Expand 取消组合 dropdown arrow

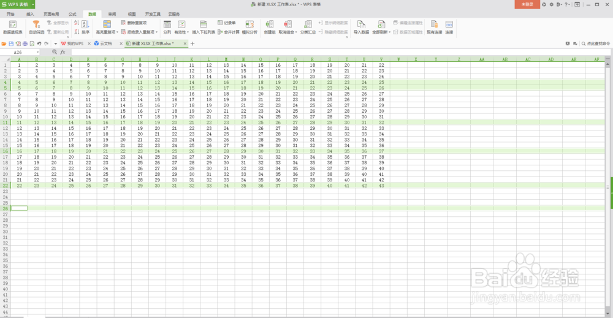pos(296,32)
